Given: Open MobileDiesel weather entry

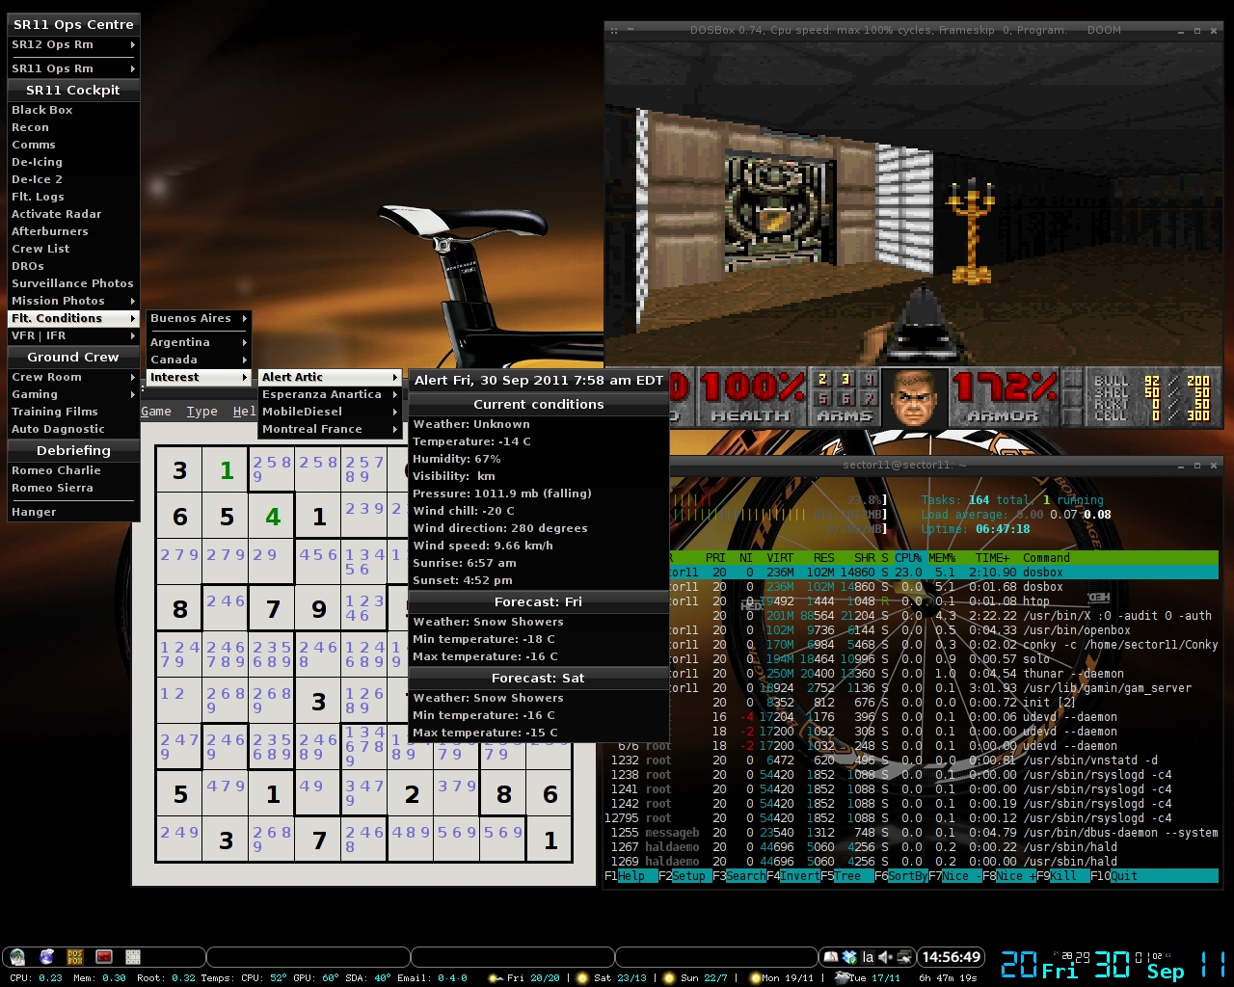Looking at the screenshot, I should pyautogui.click(x=330, y=412).
